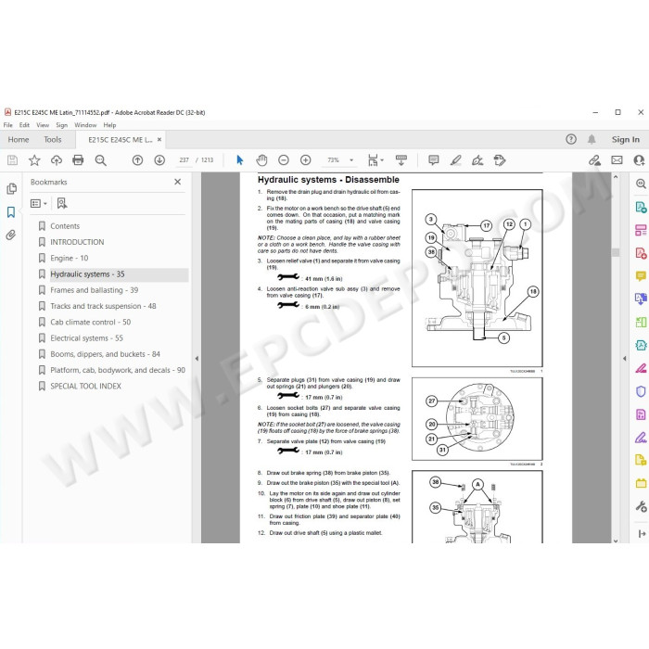Image resolution: width=649 pixels, height=649 pixels.
Task: Activate the Hand pan tool
Action: point(261,160)
